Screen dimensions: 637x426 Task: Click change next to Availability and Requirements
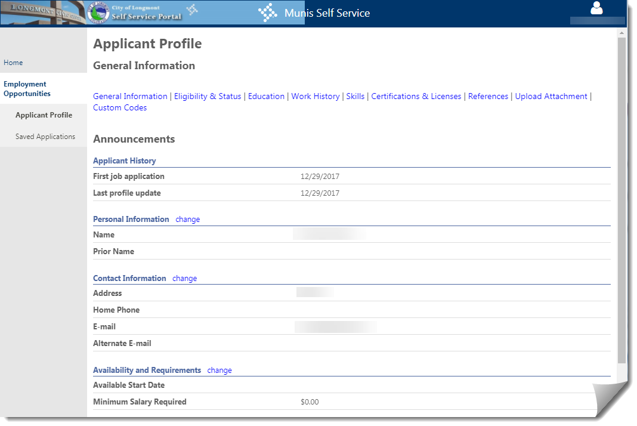[x=219, y=371]
